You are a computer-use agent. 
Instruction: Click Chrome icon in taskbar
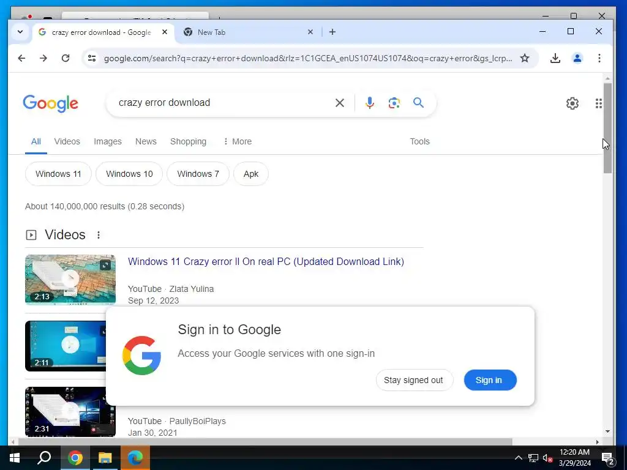point(75,458)
